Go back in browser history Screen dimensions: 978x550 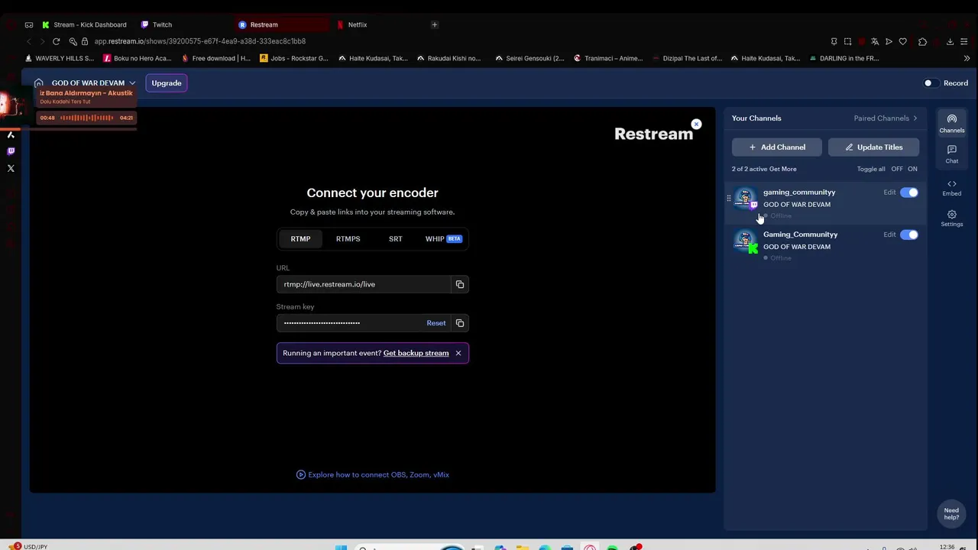tap(28, 41)
